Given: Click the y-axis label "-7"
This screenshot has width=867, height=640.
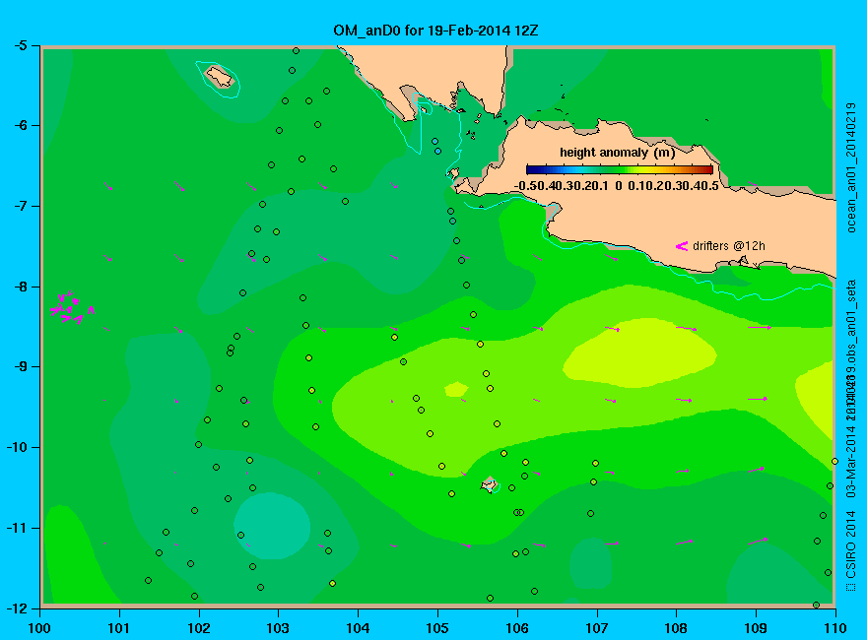Looking at the screenshot, I should (20, 206).
